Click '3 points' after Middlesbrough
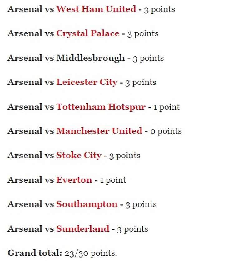This screenshot has width=228, height=261. [x=148, y=58]
